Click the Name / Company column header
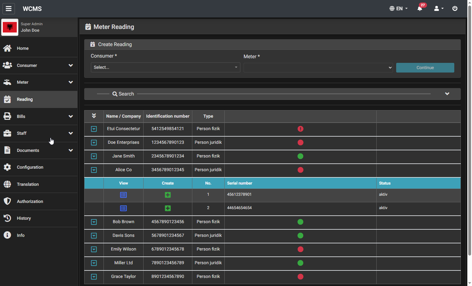 123,116
